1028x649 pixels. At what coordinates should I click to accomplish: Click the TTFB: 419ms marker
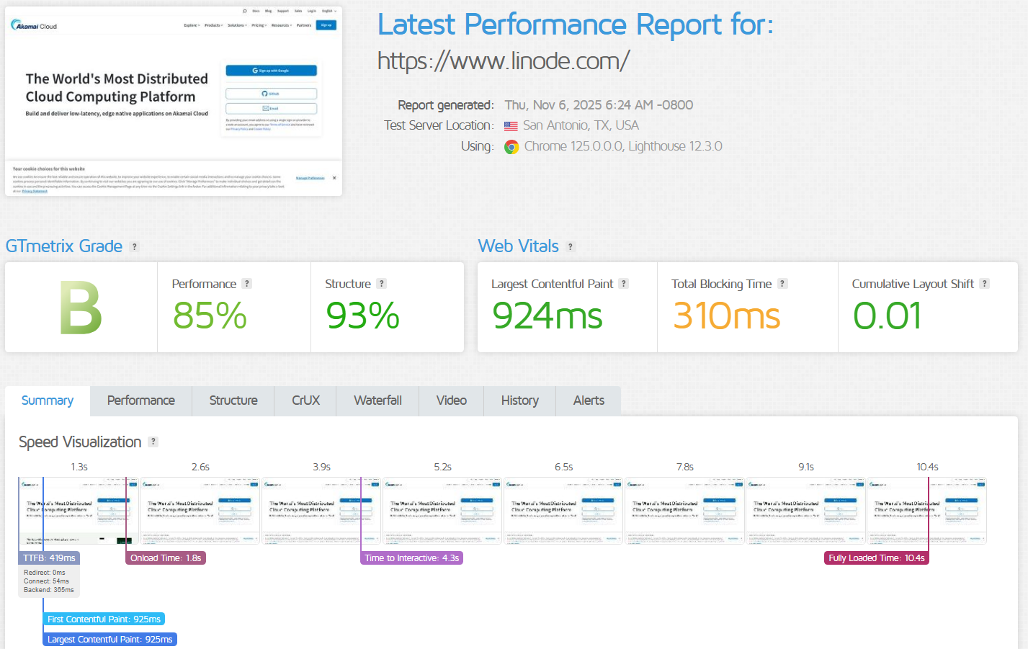tap(49, 558)
